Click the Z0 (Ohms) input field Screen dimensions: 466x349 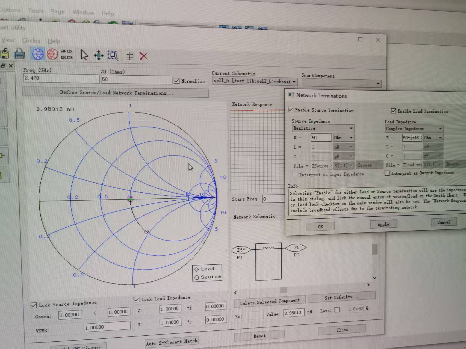[x=137, y=79]
